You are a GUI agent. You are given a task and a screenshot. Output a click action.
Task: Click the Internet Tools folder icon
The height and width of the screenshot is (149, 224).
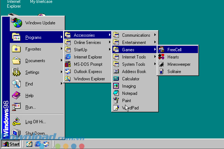click(116, 57)
